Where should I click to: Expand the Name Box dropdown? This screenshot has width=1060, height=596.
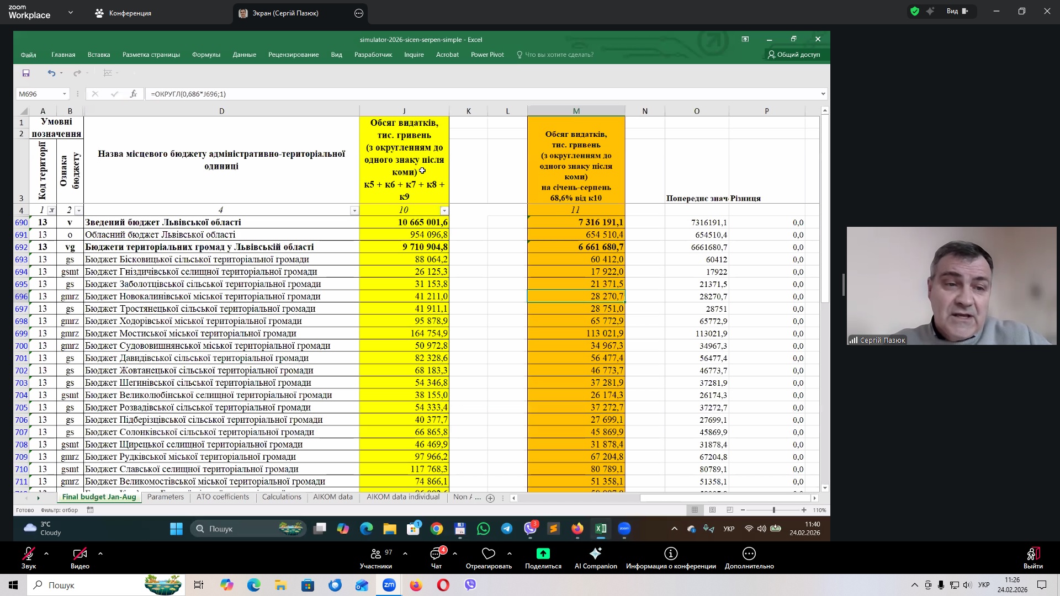(65, 94)
